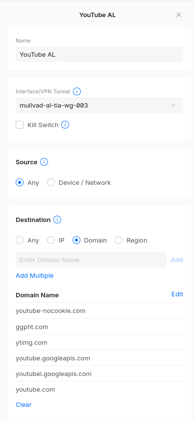Expand dropdown chevron for VPN tunnel
Viewport: 195px width, 421px height.
point(173,105)
